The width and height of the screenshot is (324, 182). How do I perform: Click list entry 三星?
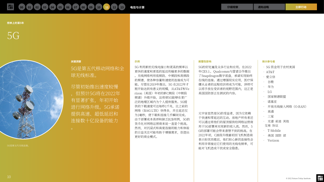[x=271, y=116]
